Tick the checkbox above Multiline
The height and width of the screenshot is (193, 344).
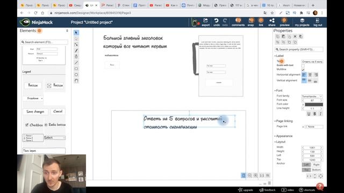pyautogui.click(x=303, y=65)
